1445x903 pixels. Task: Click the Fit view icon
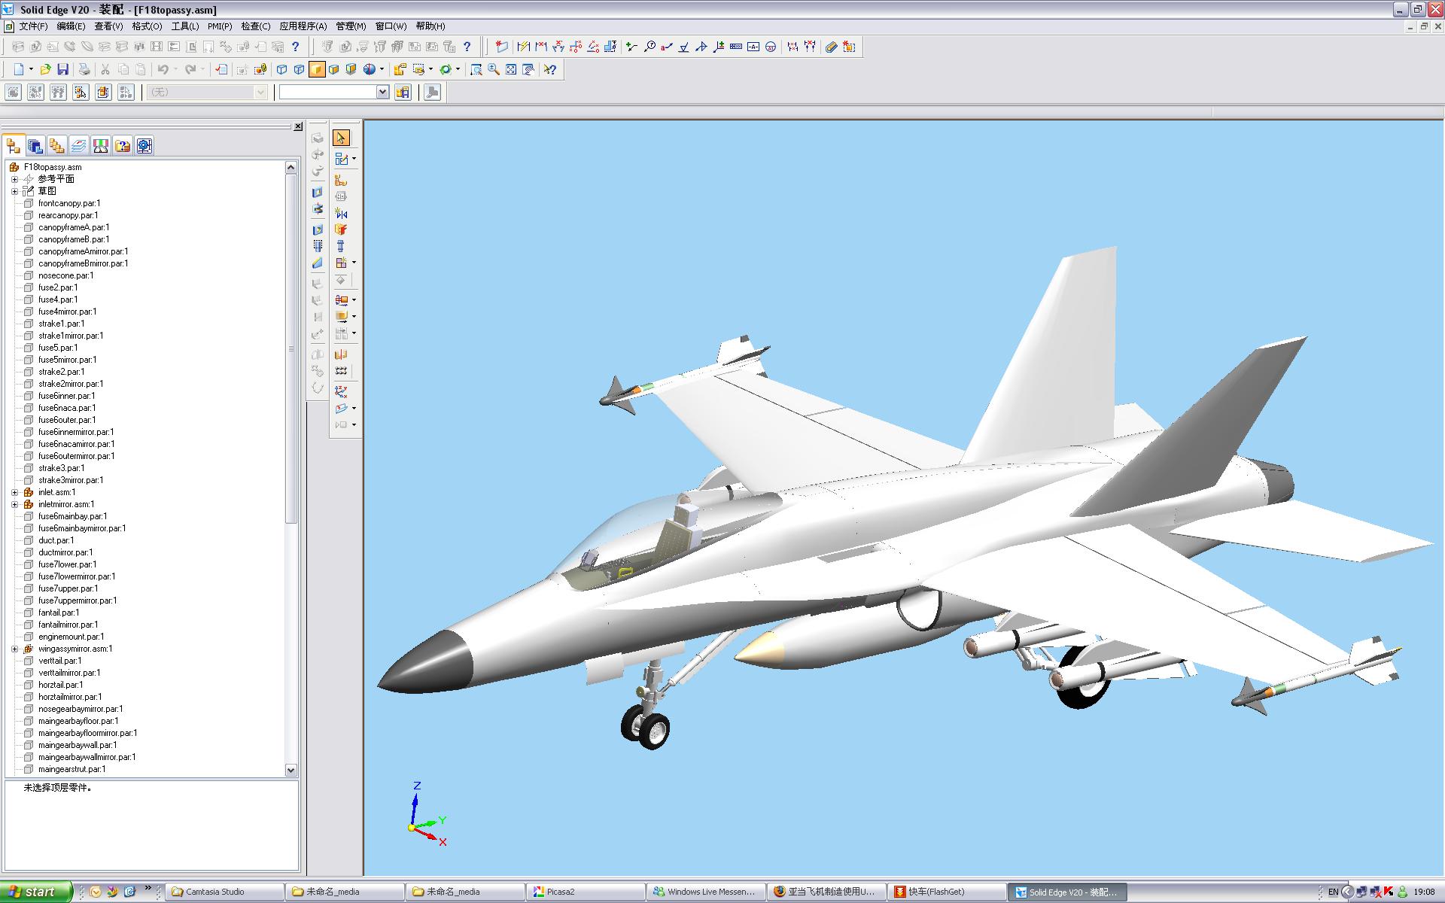[x=511, y=70]
